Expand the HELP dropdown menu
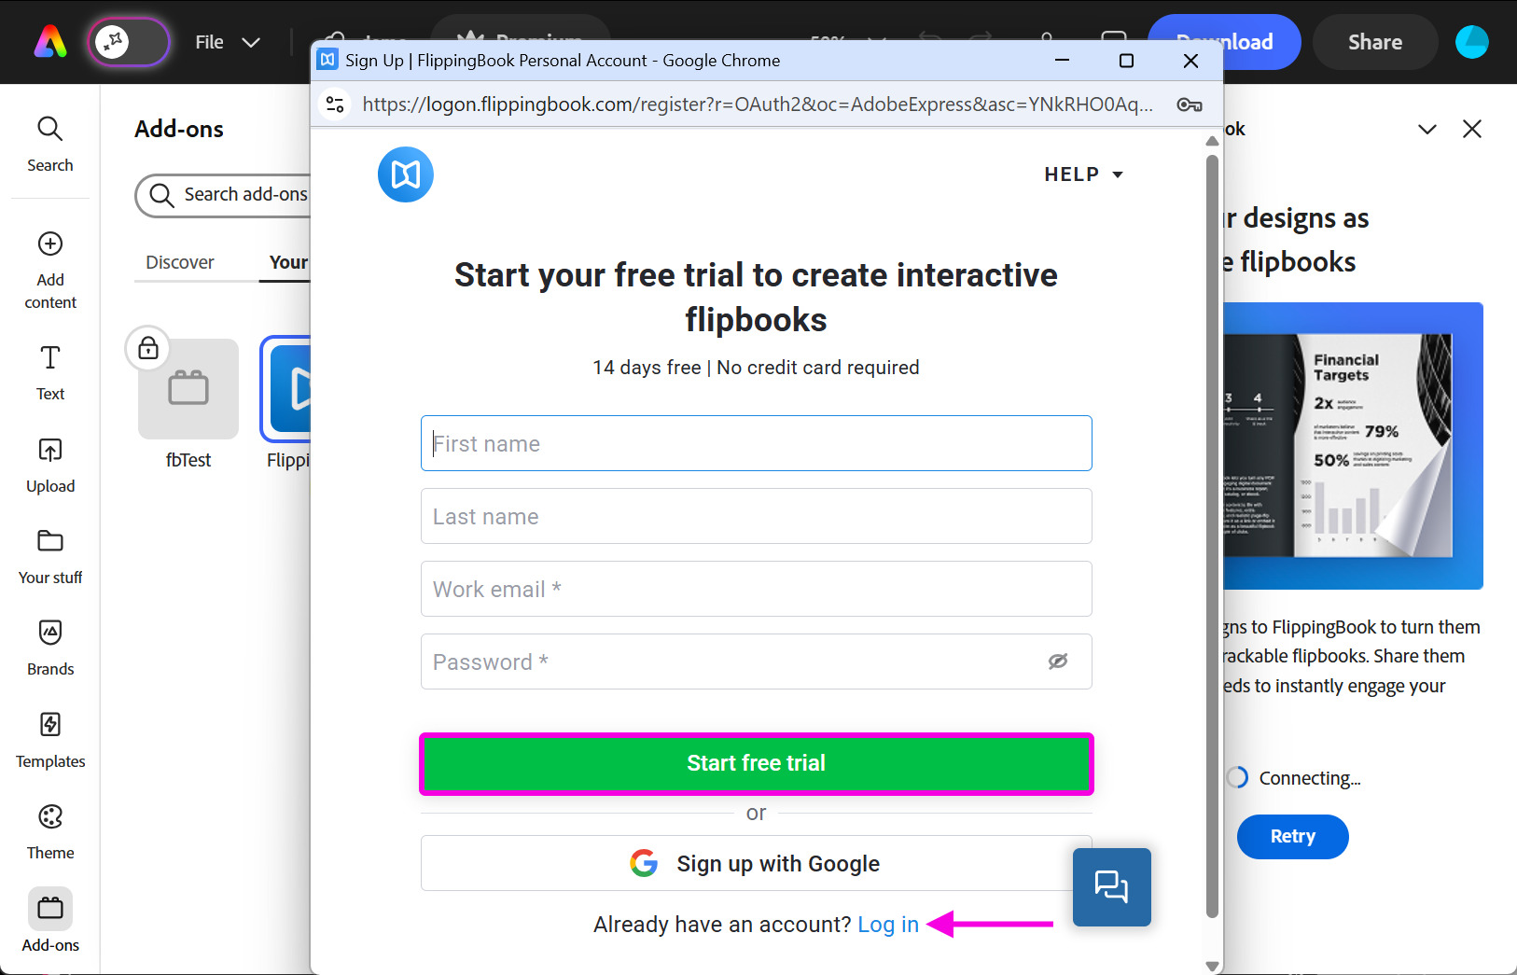This screenshot has height=975, width=1517. [1083, 174]
